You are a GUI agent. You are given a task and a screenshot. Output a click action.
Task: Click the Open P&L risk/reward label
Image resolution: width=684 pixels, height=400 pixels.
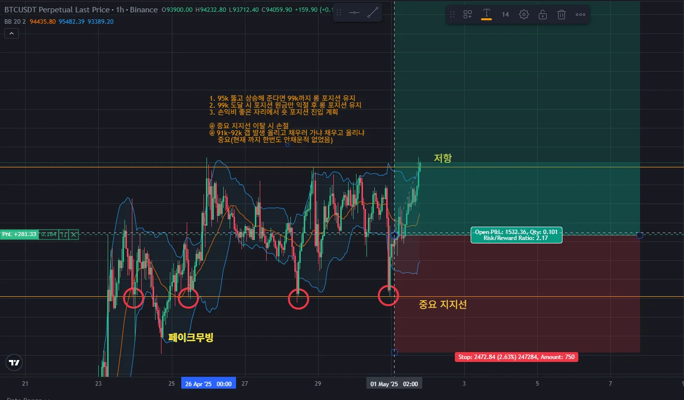pyautogui.click(x=517, y=235)
